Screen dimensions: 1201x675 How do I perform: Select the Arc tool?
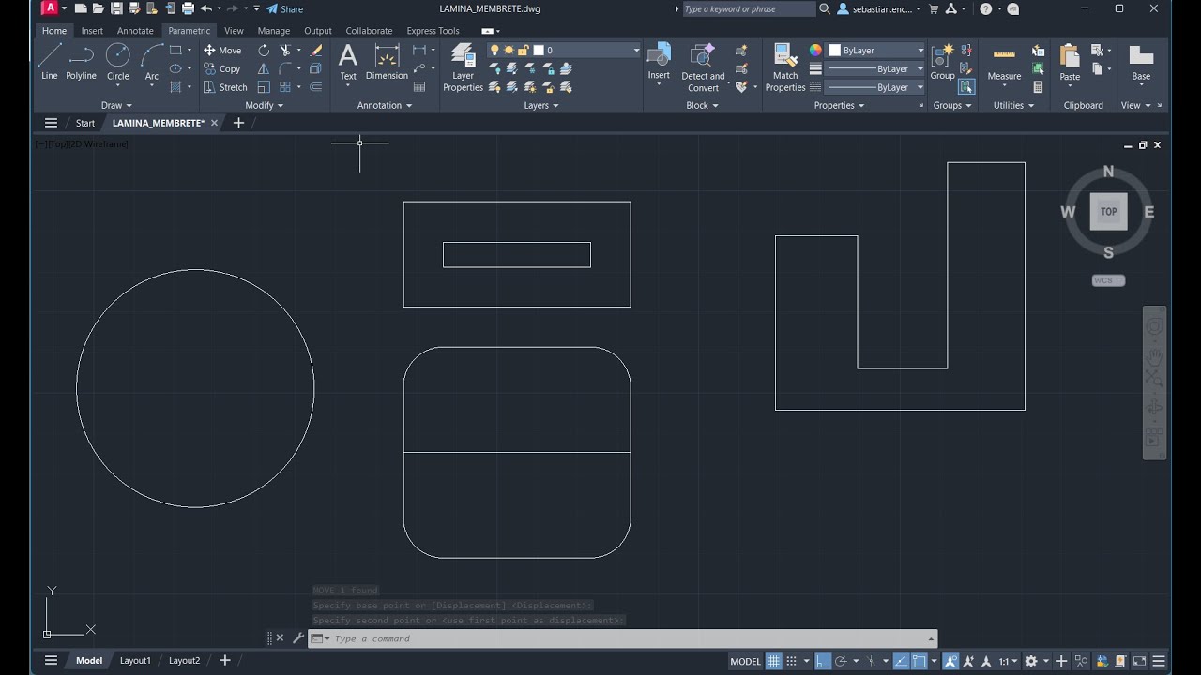pos(151,62)
